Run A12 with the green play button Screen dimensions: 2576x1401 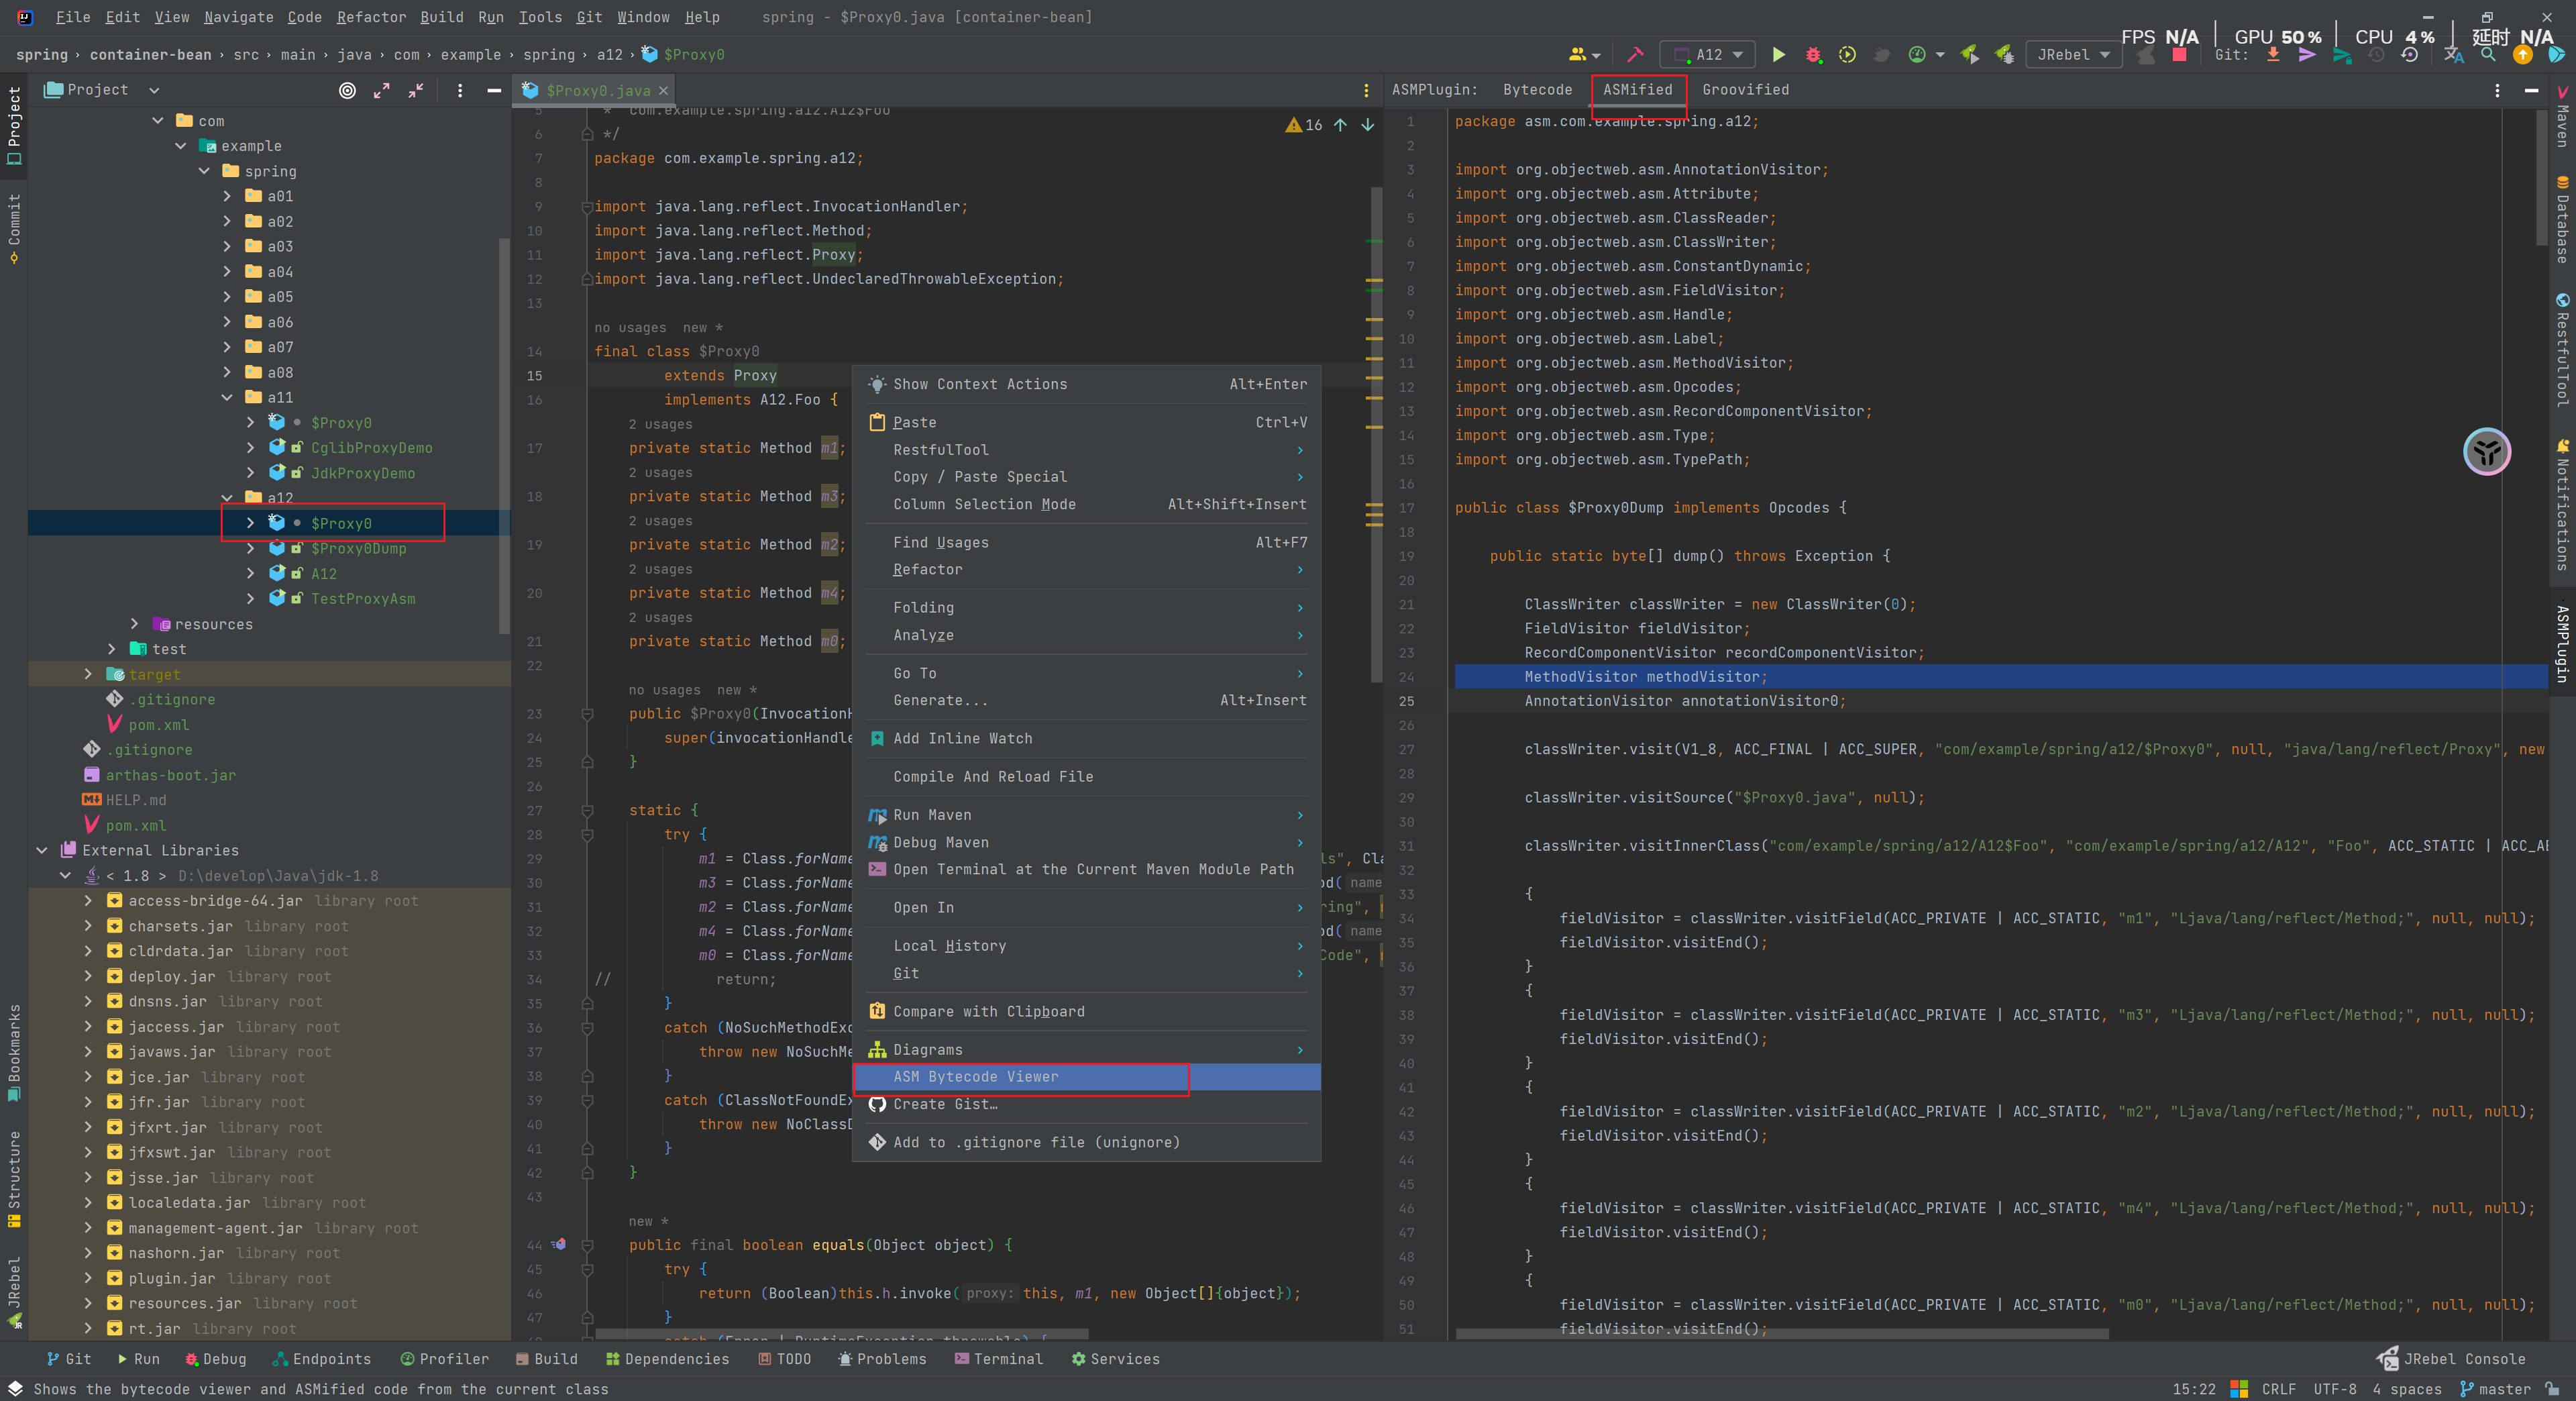tap(1778, 55)
